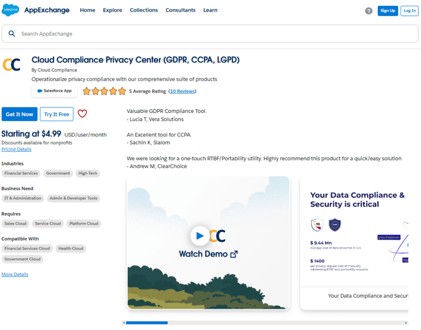Open the Learn menu item
Screen dimensions: 421x330
coord(210,10)
